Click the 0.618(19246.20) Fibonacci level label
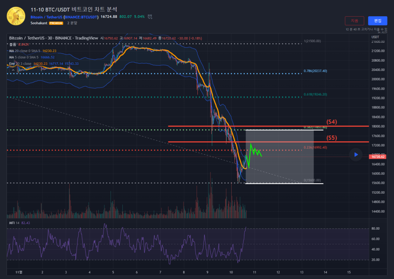Viewport: 394px width, 279px height. point(315,94)
